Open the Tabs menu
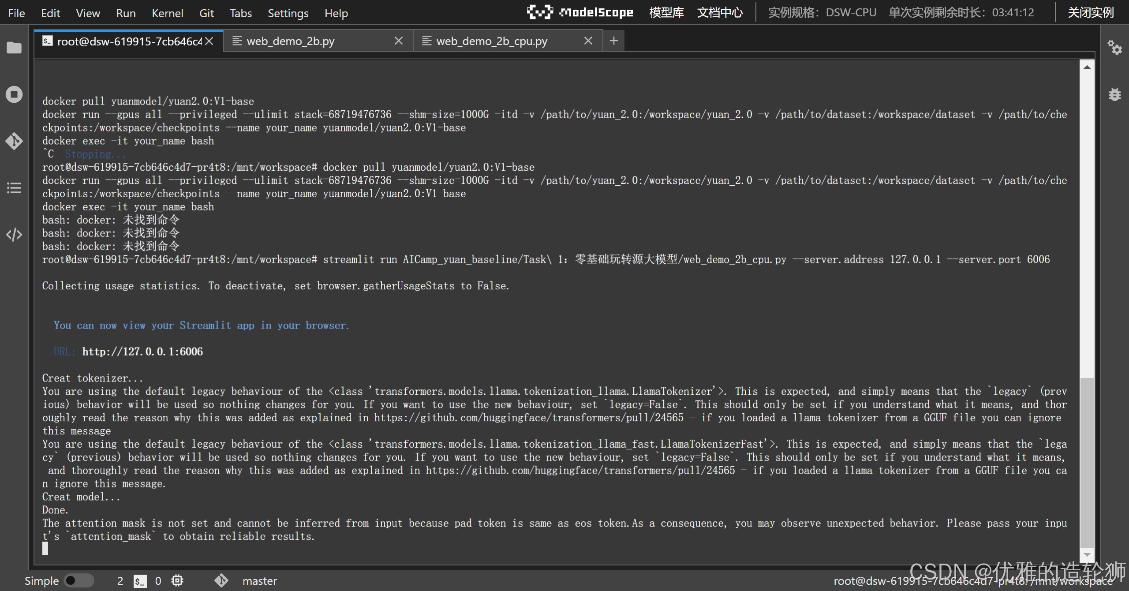Image resolution: width=1129 pixels, height=591 pixels. [240, 13]
